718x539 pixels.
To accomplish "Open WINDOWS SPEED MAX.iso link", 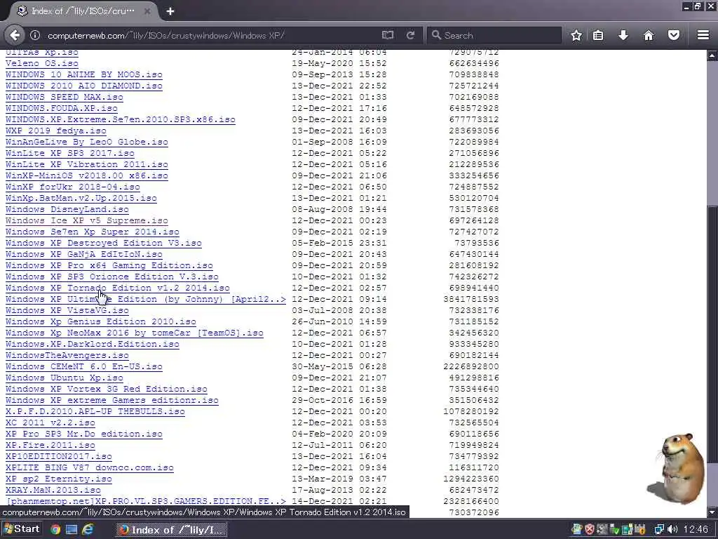I will (x=64, y=97).
